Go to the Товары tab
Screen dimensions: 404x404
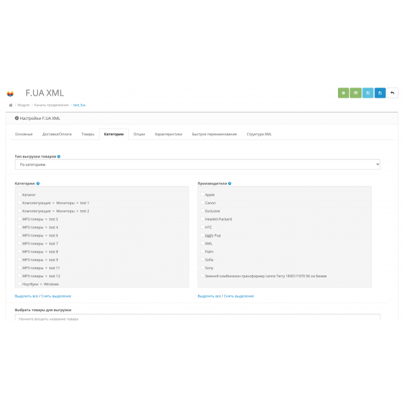[88, 134]
